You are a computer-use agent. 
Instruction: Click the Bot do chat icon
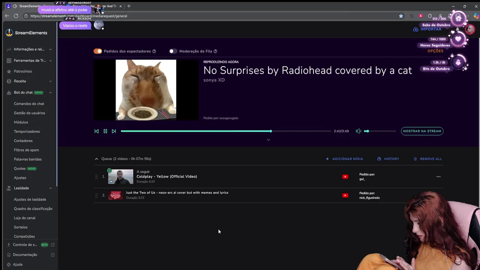(9, 93)
